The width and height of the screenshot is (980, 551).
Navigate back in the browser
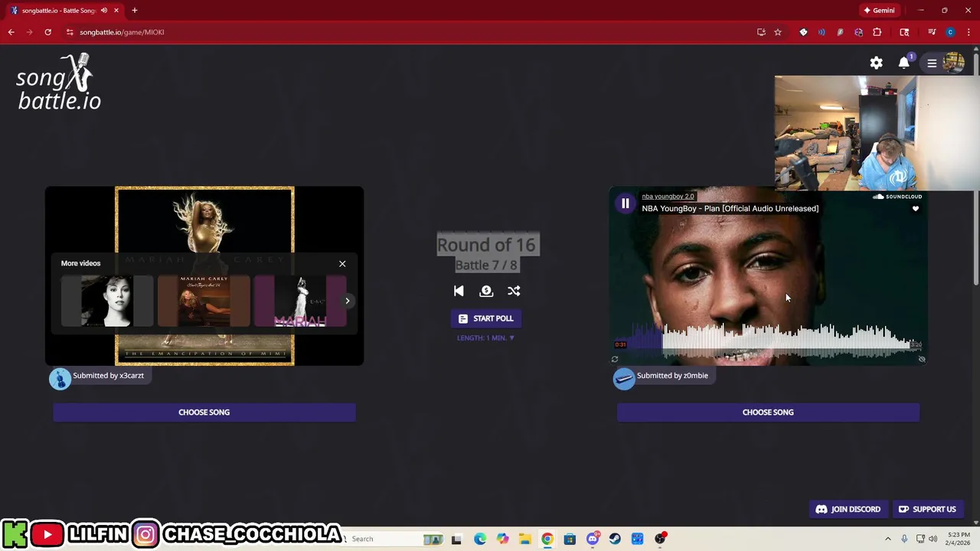(x=11, y=32)
